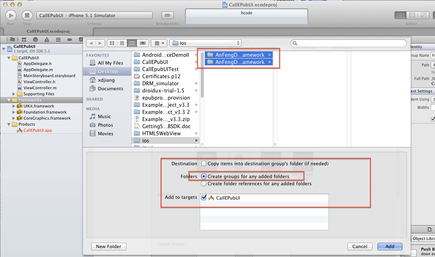Select the epubpro…provision file
Viewport: 435px width, 257px height.
point(165,97)
